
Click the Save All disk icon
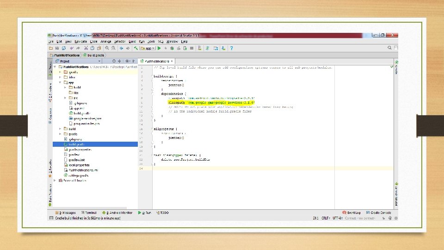click(57, 49)
